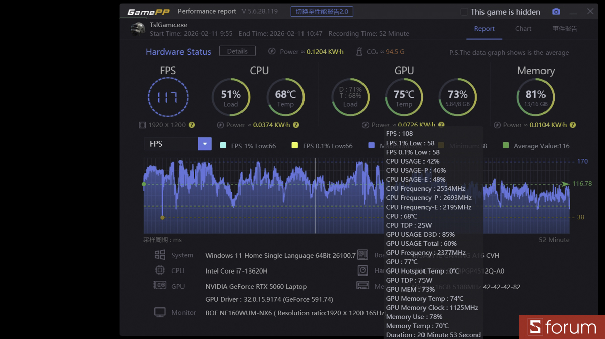Click the power consumption icon next to 0.1204 KW·h
The image size is (605, 339).
[x=273, y=51]
